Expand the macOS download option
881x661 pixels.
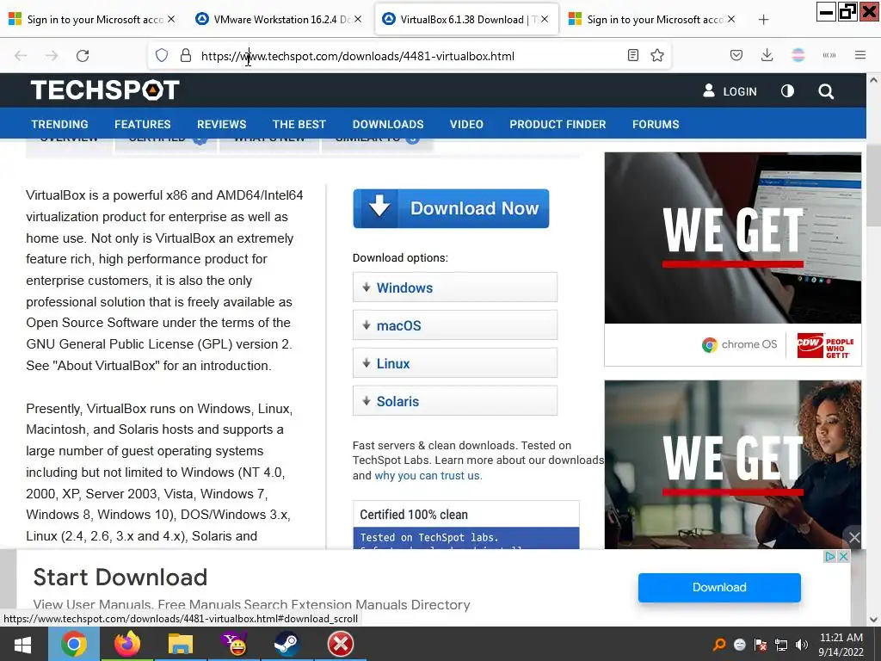coord(455,324)
